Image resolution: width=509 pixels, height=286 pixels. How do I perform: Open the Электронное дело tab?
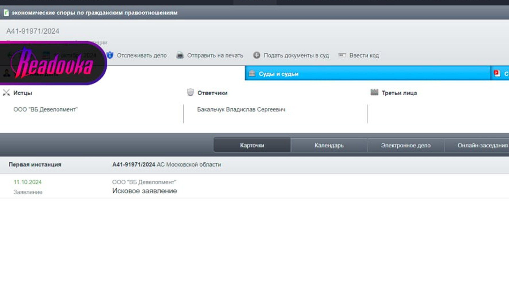point(406,145)
